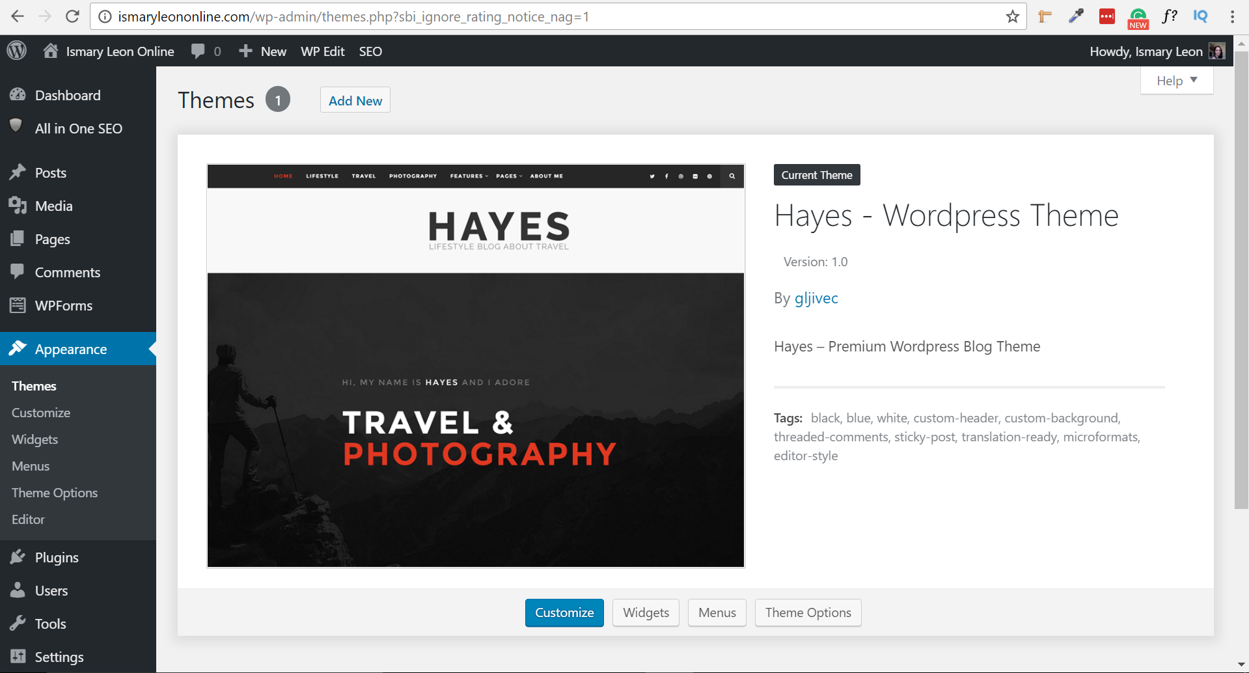Click the Tools wrench icon
1249x673 pixels.
coord(18,623)
